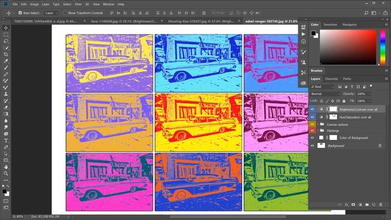Pick a color in the color field
Screen dimensions: 391x220
pyautogui.click(x=348, y=47)
